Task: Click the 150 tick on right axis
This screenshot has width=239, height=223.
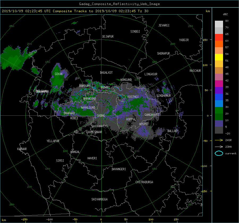Action: click(x=205, y=40)
